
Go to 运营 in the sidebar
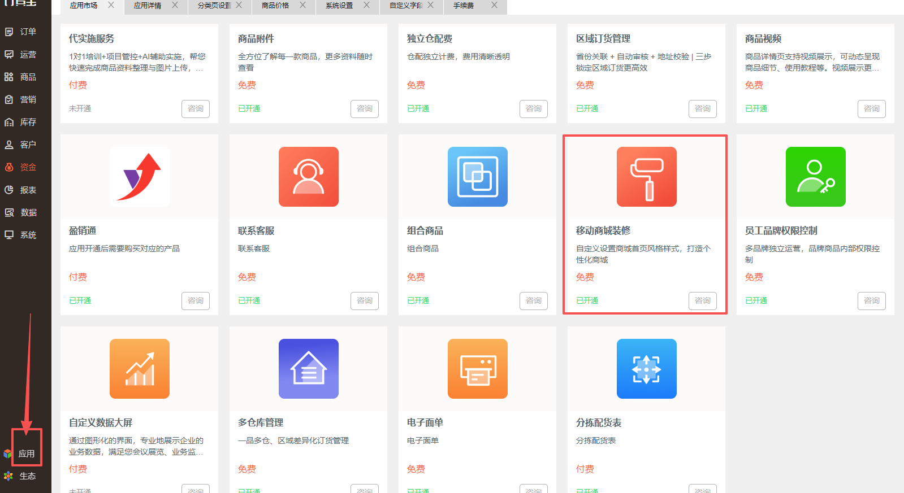(21, 54)
